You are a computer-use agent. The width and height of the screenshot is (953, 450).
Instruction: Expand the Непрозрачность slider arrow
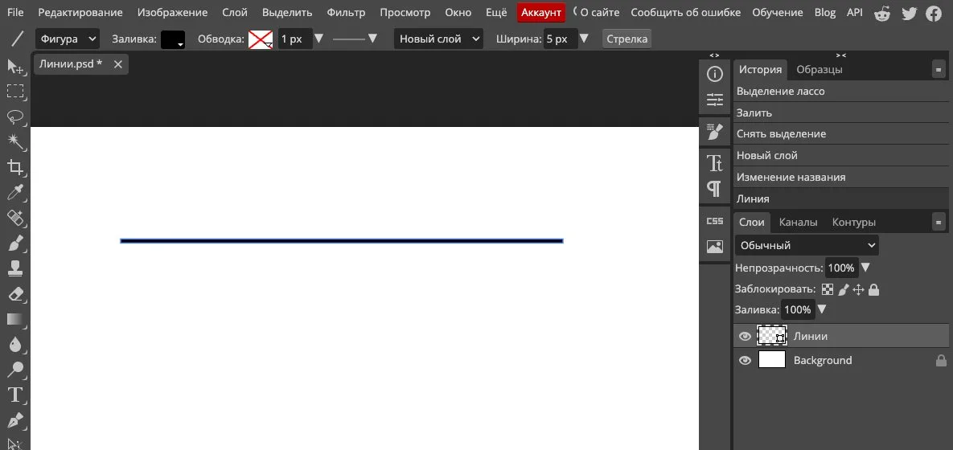pos(866,268)
